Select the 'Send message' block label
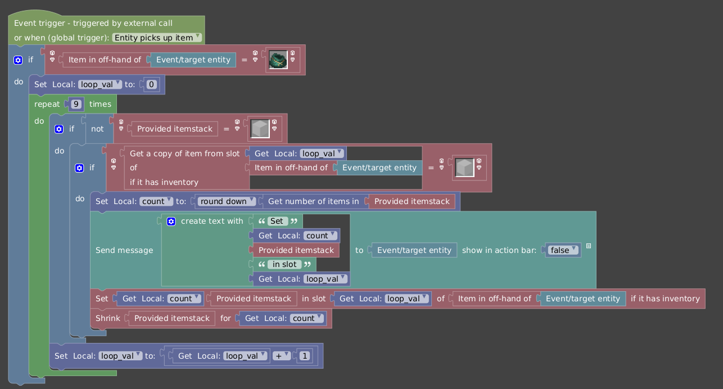This screenshot has width=723, height=389. point(124,250)
